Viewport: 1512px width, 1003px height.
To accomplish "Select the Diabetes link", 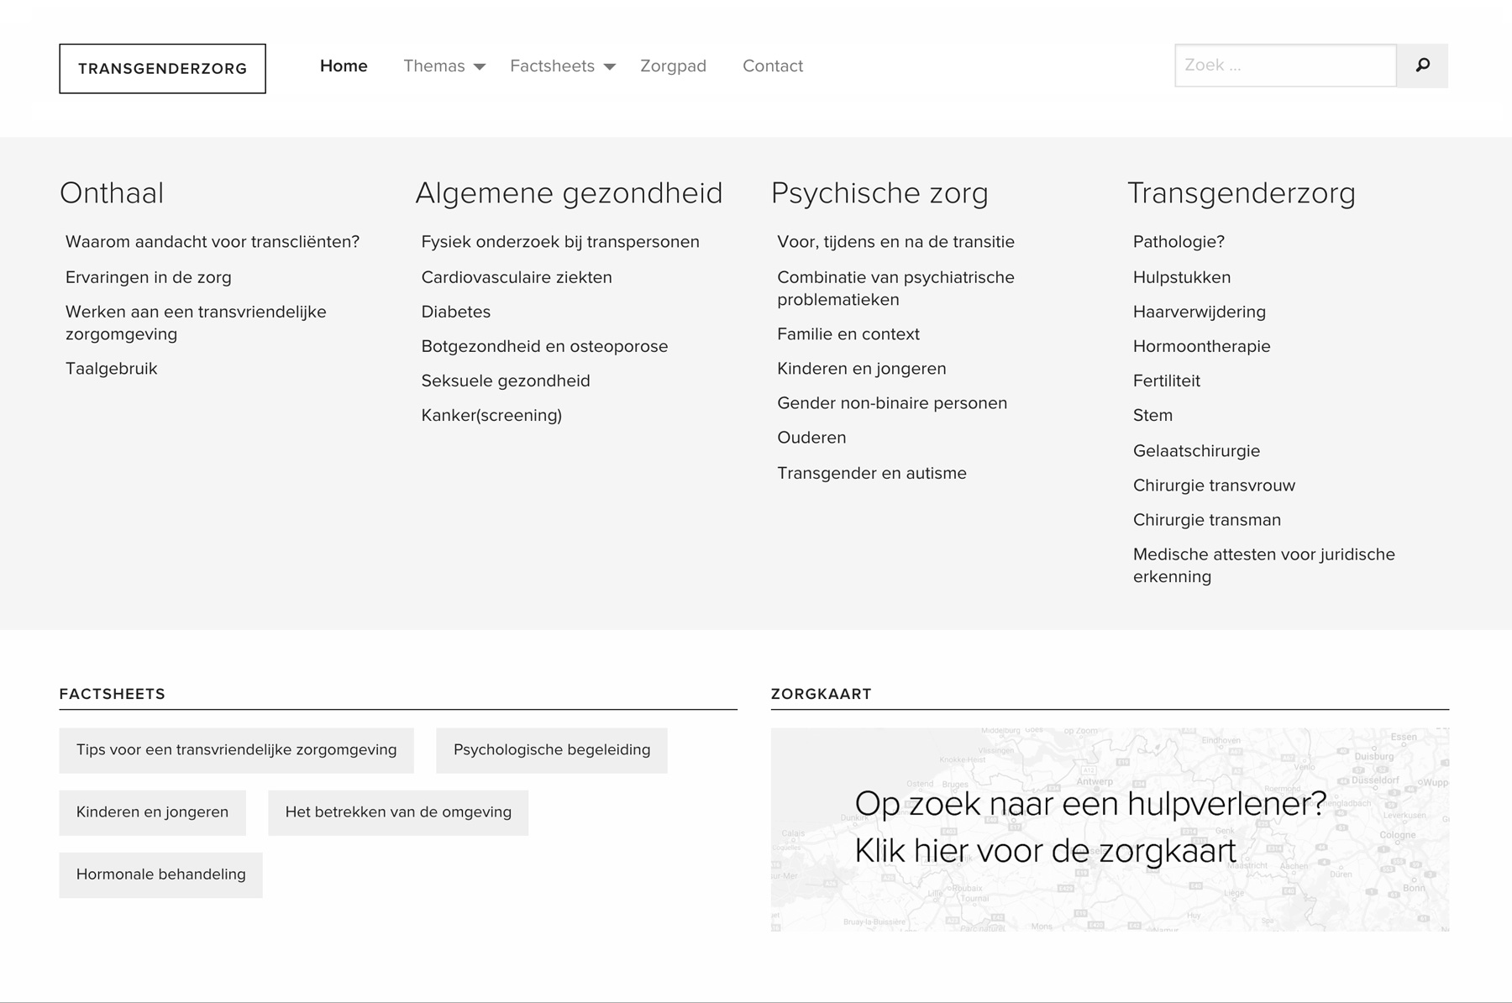I will (456, 312).
